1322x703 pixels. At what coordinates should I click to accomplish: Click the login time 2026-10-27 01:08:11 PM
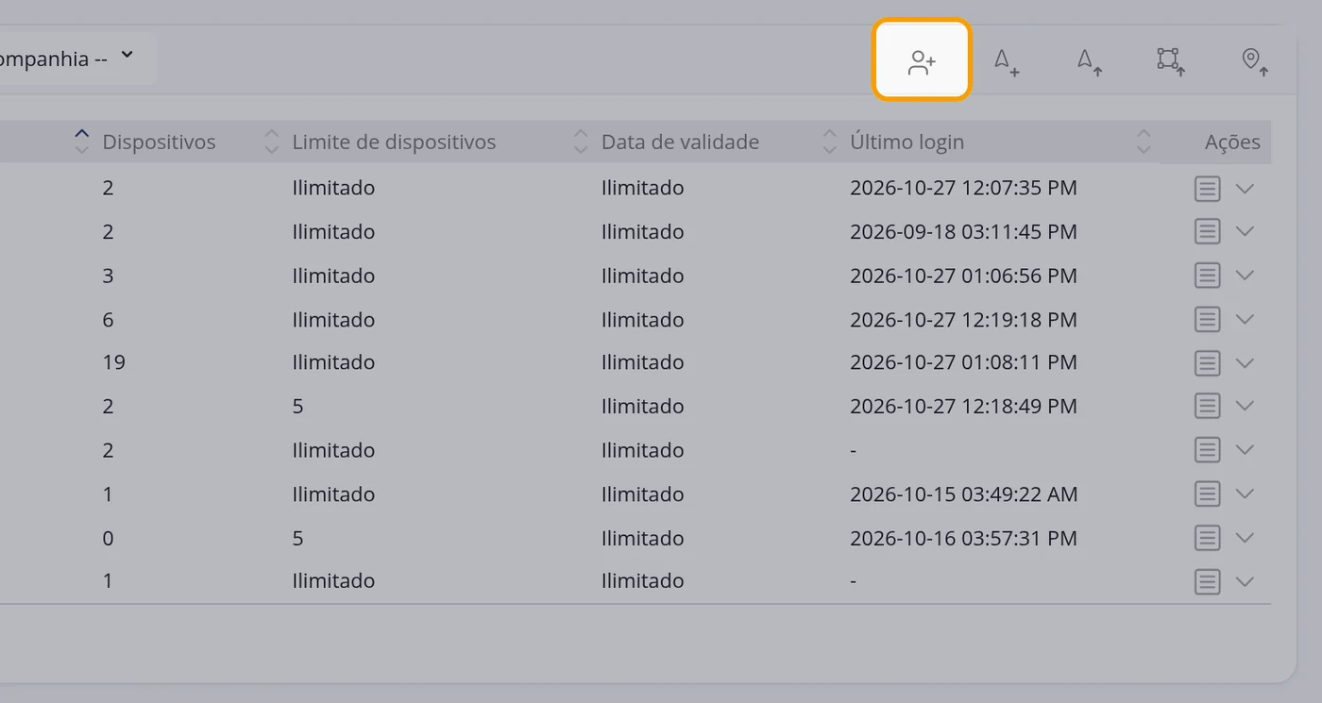[963, 362]
